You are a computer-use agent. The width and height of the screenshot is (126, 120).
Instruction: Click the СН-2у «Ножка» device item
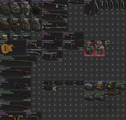coord(55,27)
